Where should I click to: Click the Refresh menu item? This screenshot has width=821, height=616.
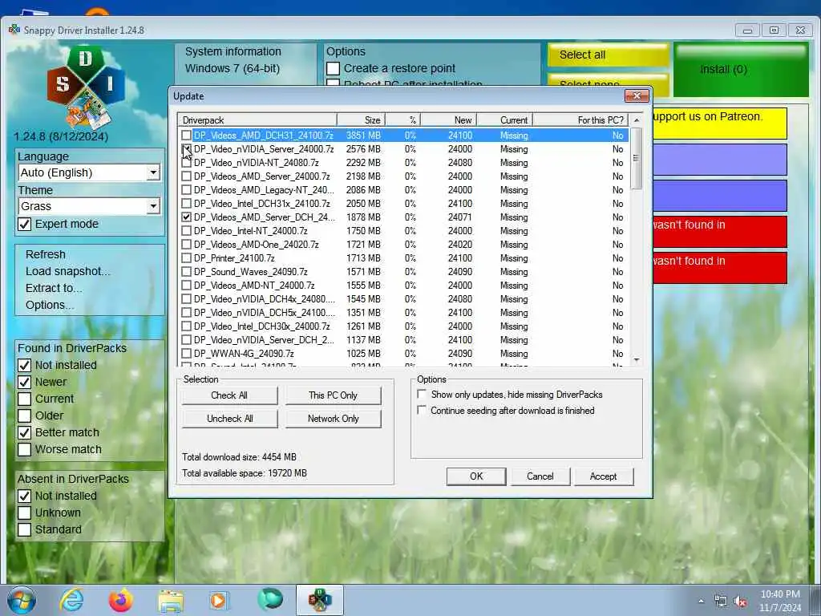click(46, 254)
